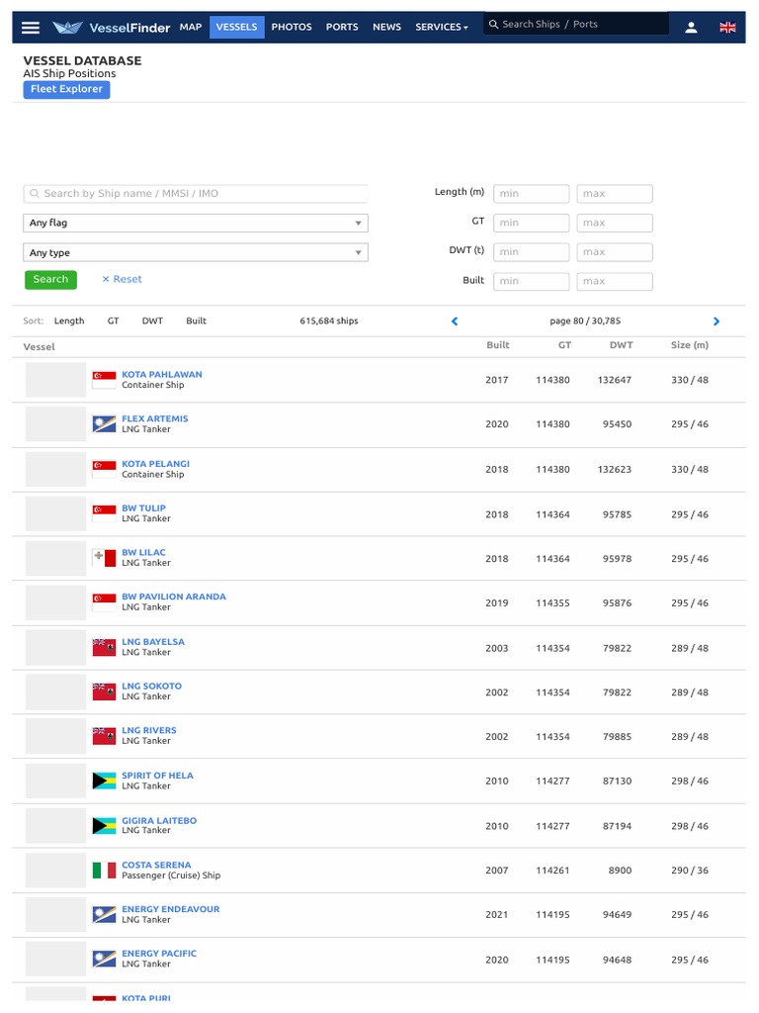Open the LNG RIVERS vessel link
This screenshot has height=1013, width=759.
149,730
